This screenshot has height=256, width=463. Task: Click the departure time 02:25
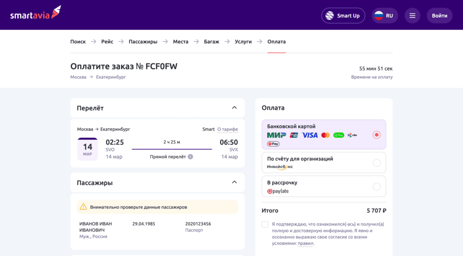pyautogui.click(x=114, y=142)
